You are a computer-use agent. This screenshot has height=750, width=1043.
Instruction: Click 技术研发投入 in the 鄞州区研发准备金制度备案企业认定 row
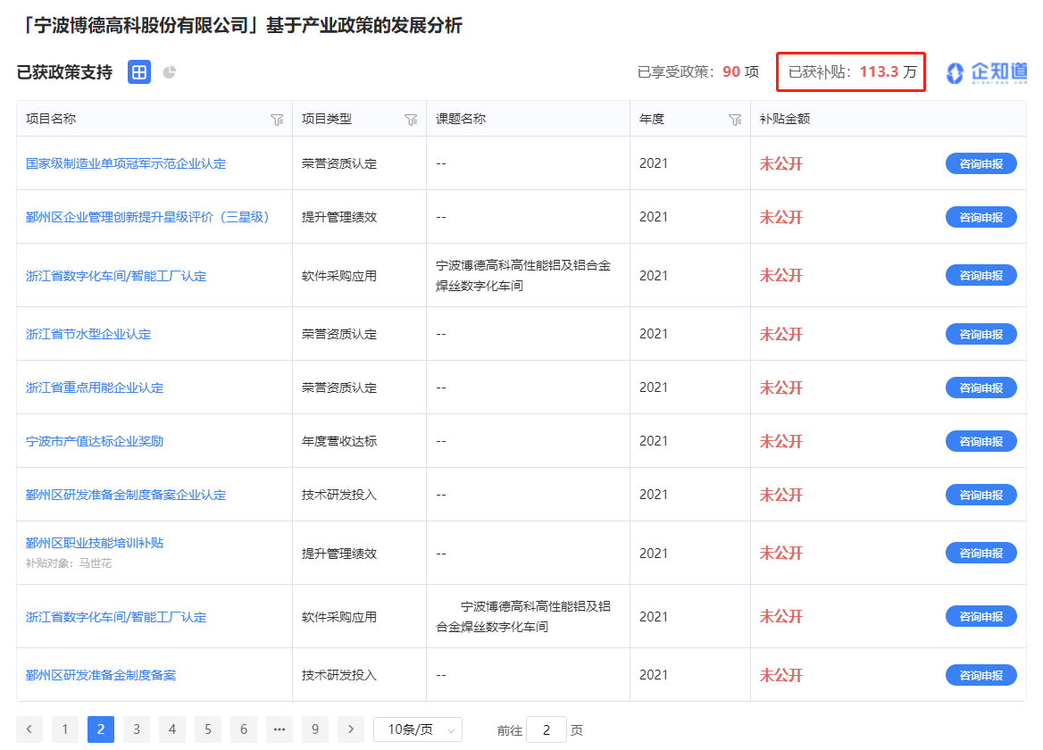pyautogui.click(x=339, y=495)
